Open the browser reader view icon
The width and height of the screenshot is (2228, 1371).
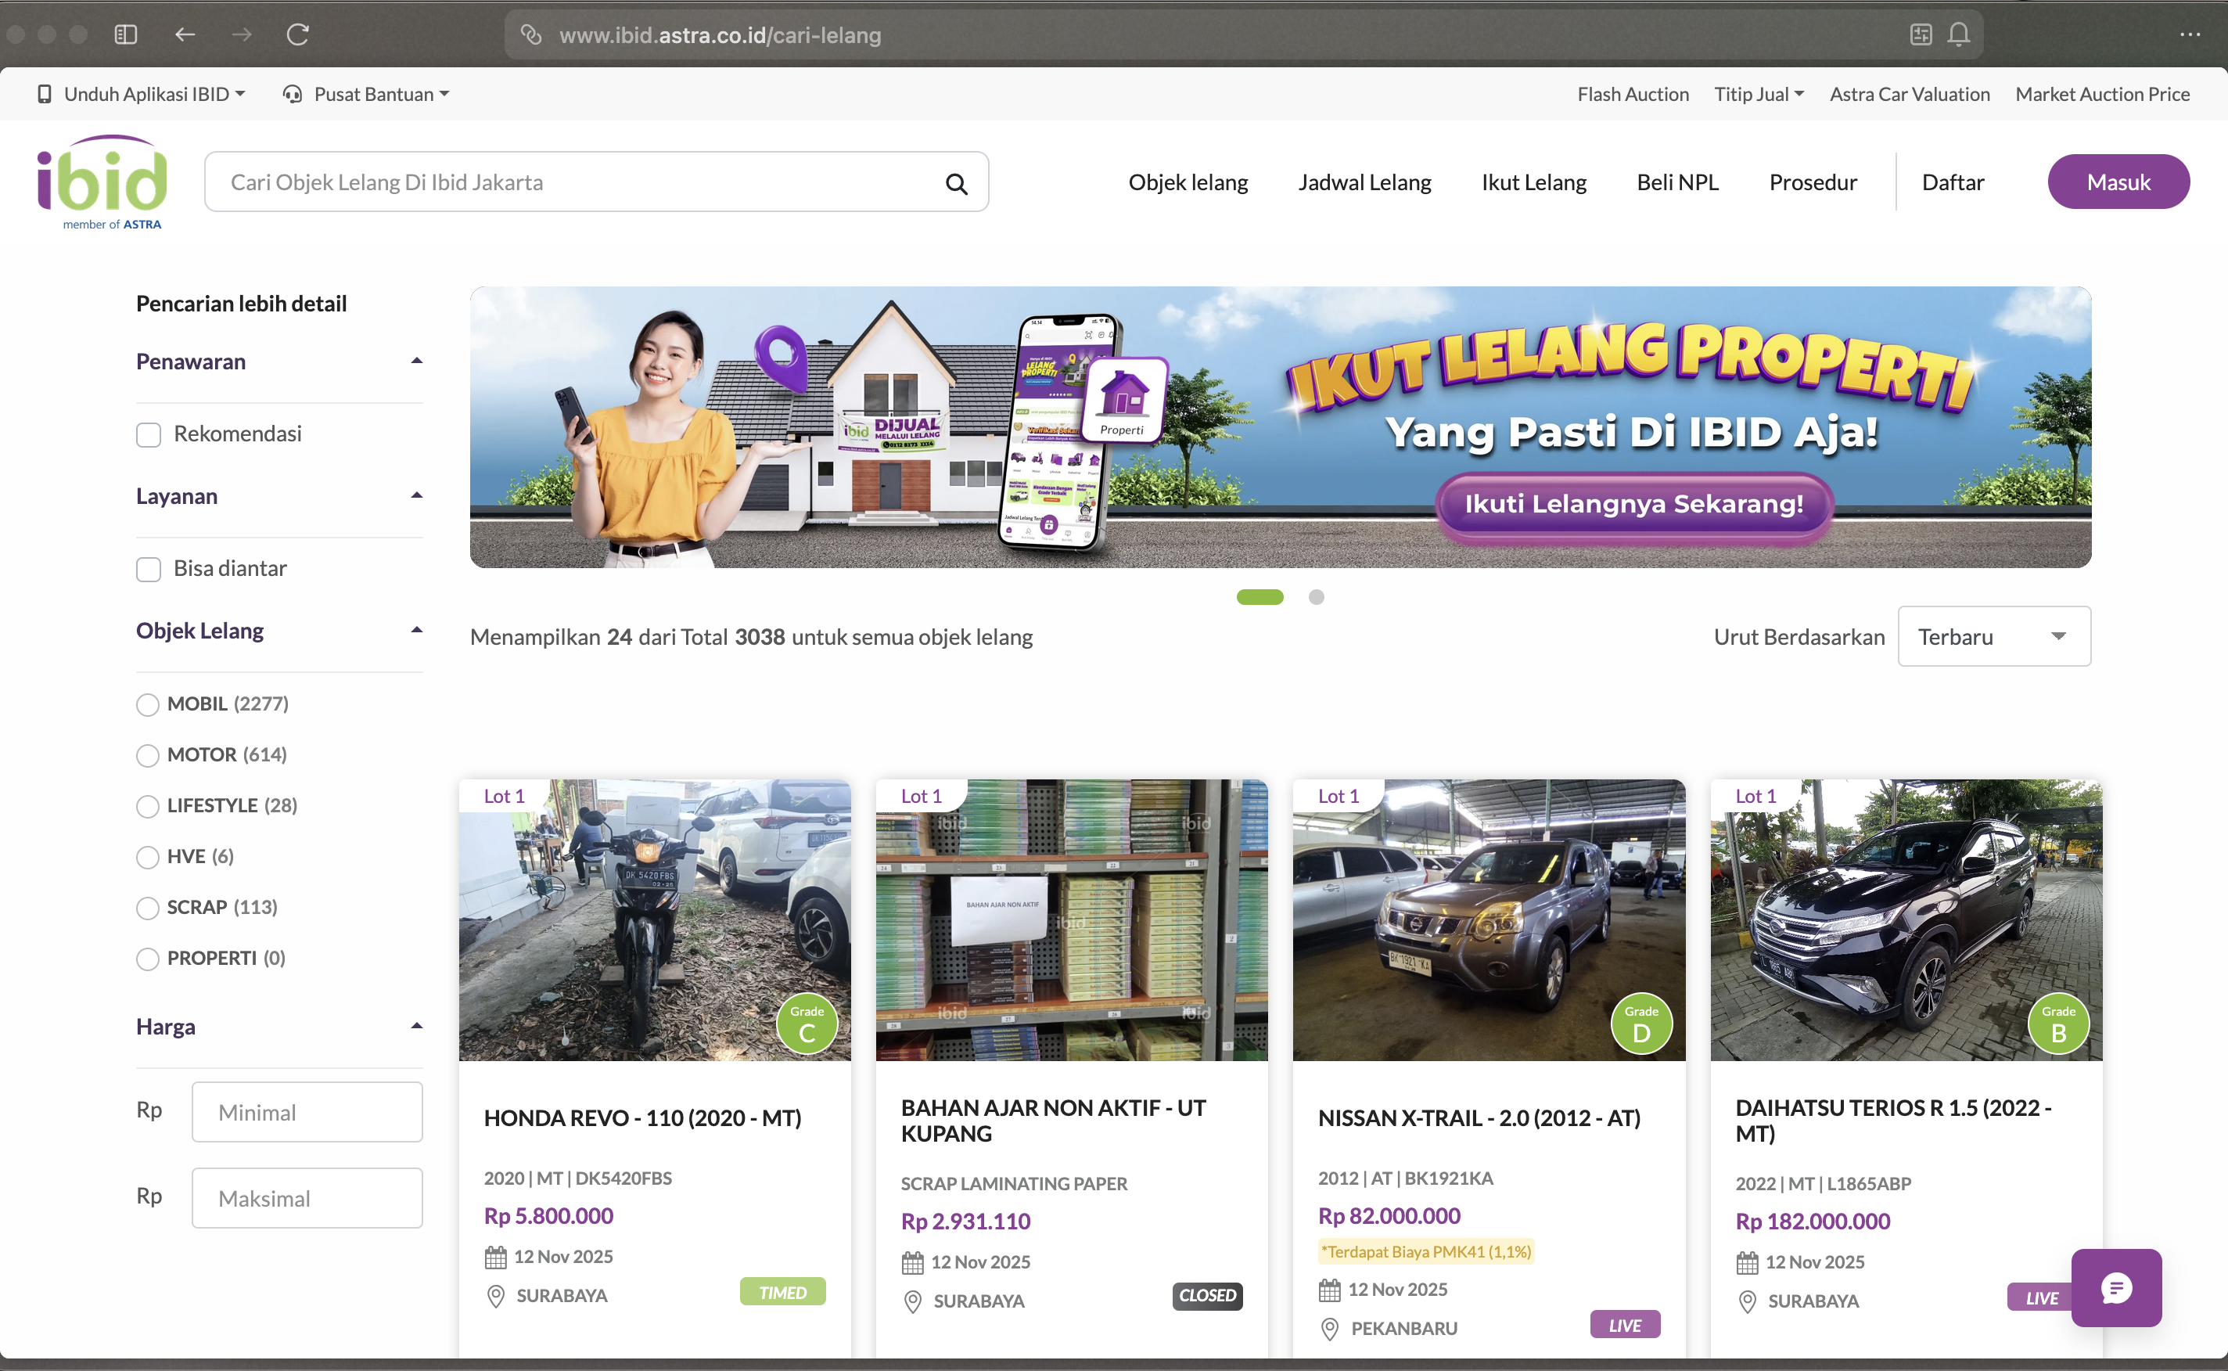click(x=1920, y=34)
